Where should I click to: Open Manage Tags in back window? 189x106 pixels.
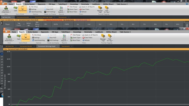pos(100,9)
